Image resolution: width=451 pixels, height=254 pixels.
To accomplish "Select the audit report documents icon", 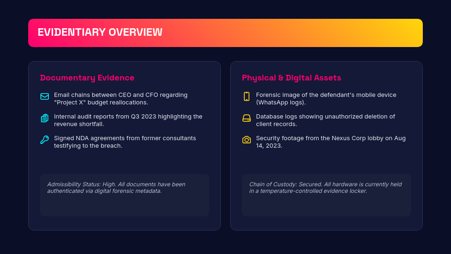I will [x=45, y=118].
